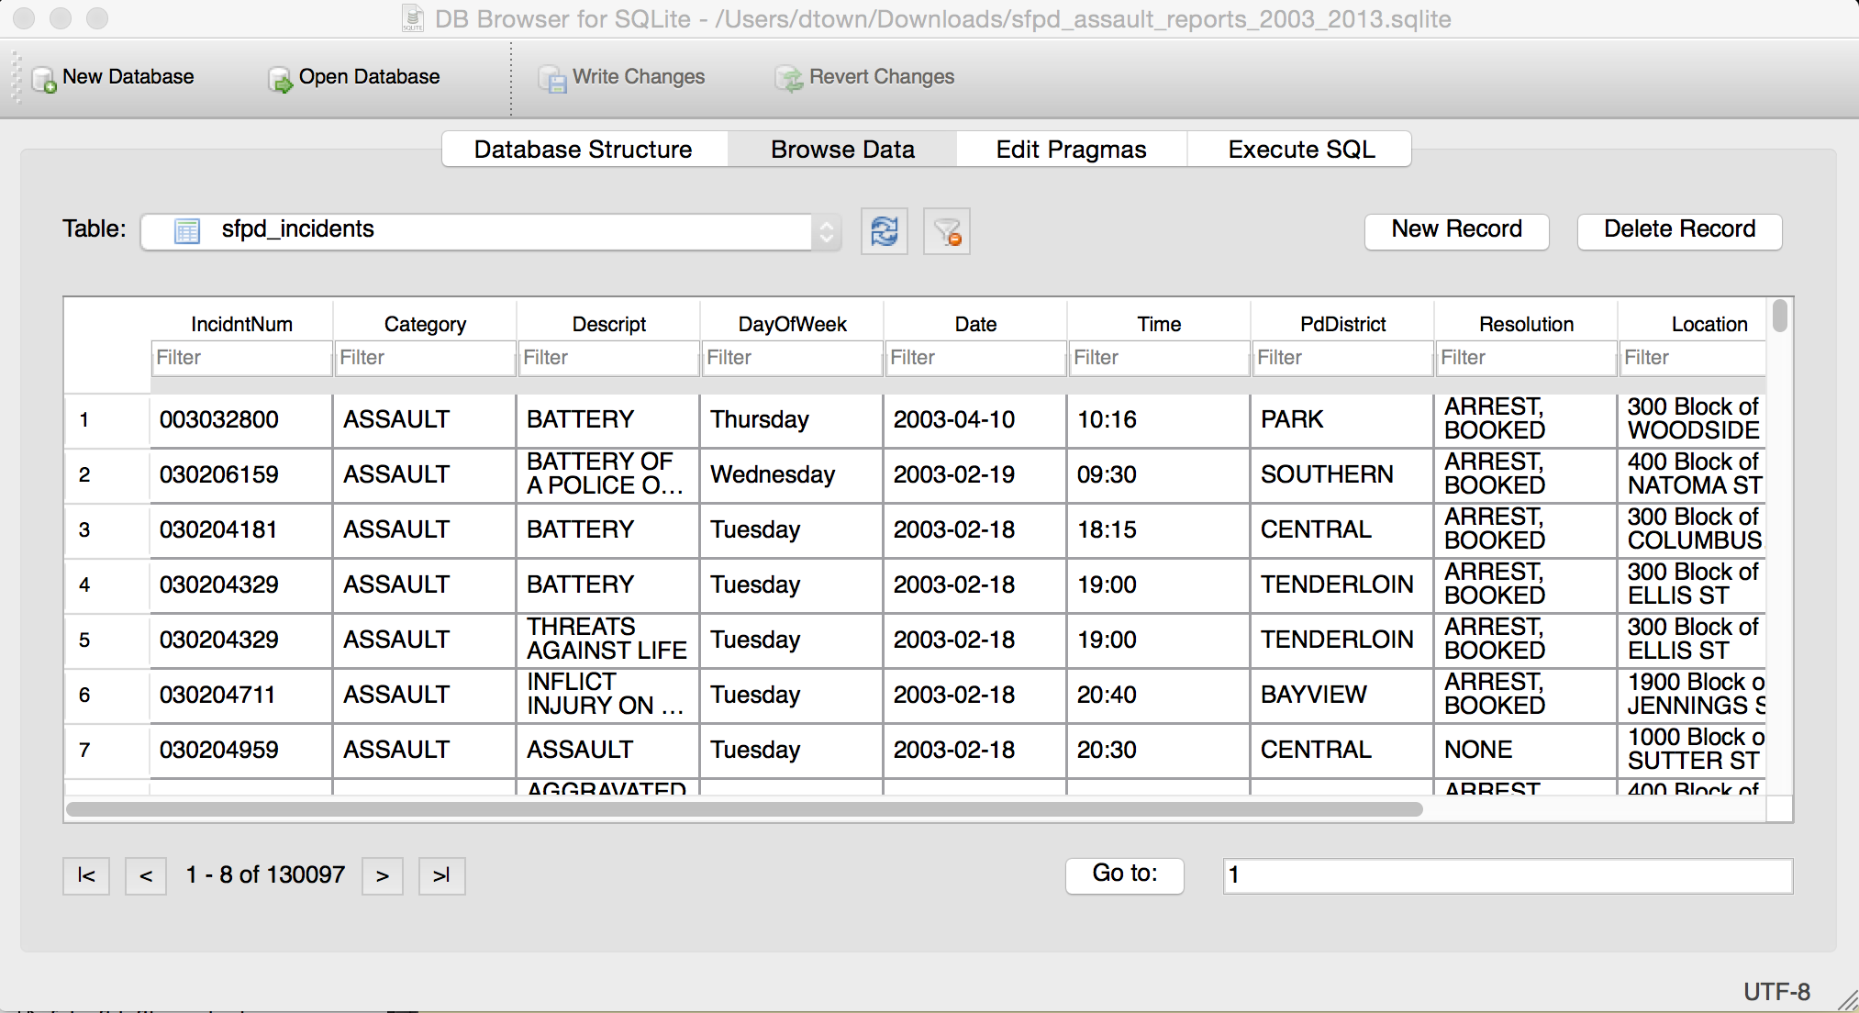This screenshot has width=1859, height=1013.
Task: Open the Table selection dropdown
Action: pyautogui.click(x=823, y=231)
